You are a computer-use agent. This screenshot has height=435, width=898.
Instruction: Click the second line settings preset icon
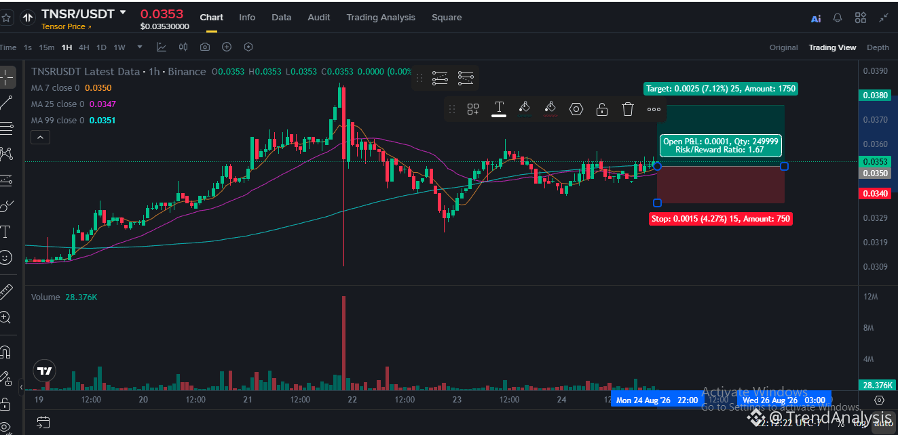coord(466,78)
